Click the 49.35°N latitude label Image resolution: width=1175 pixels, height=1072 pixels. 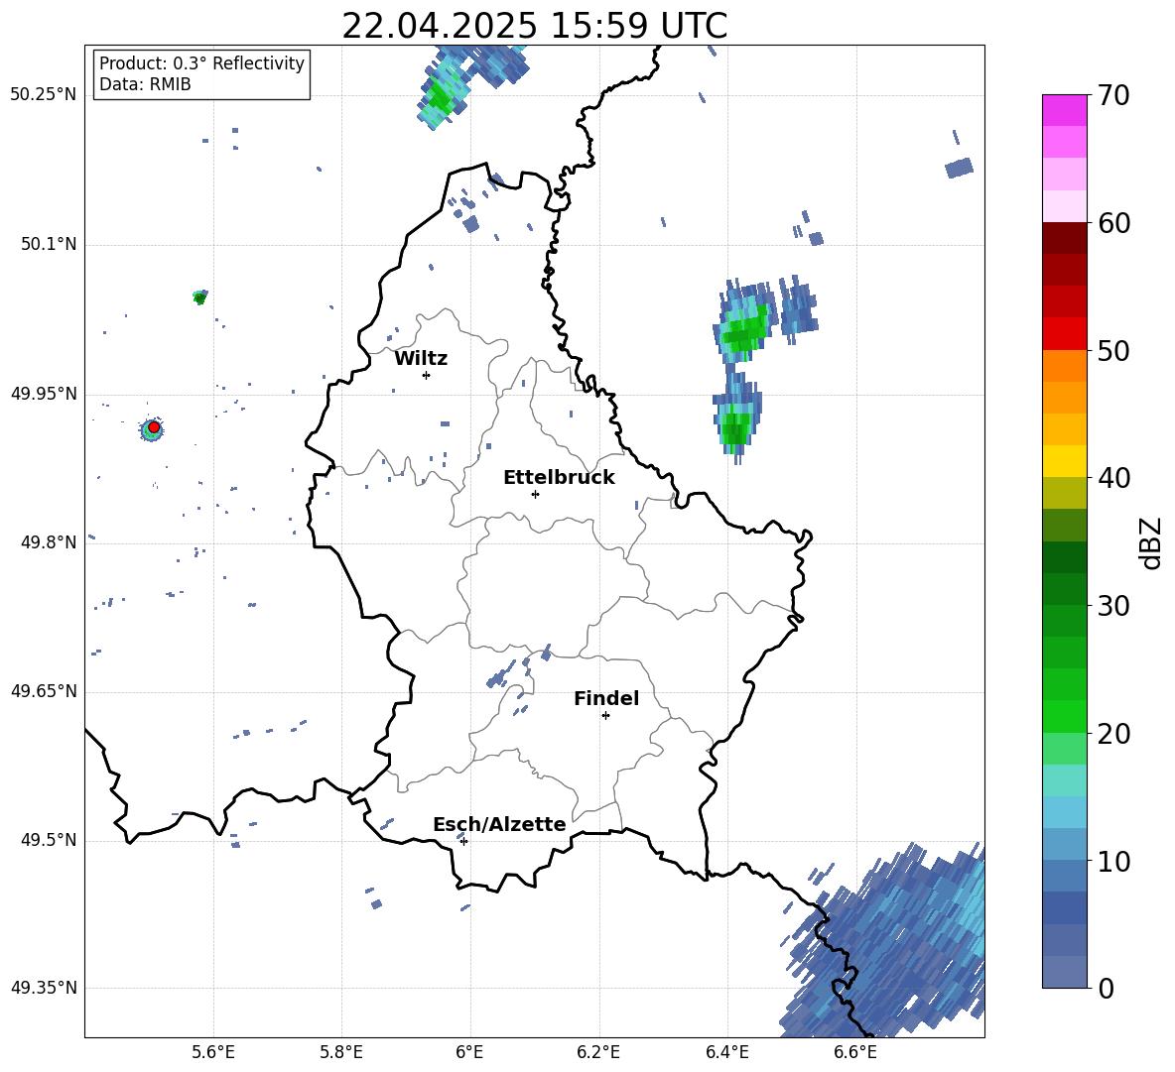[x=44, y=988]
